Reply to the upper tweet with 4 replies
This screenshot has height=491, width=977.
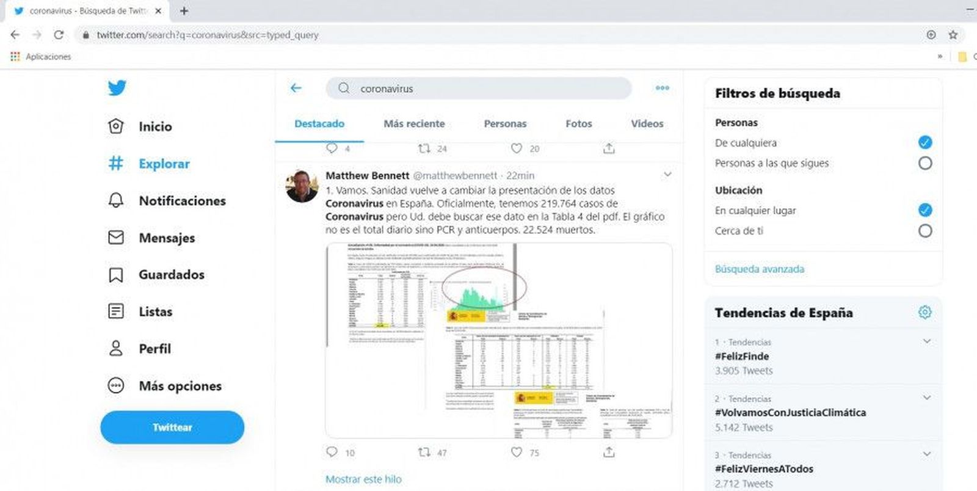(332, 148)
